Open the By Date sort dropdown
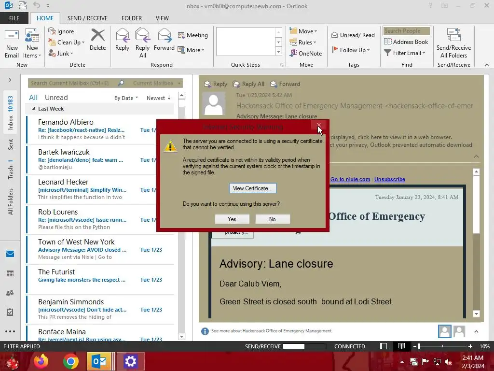 (x=126, y=98)
